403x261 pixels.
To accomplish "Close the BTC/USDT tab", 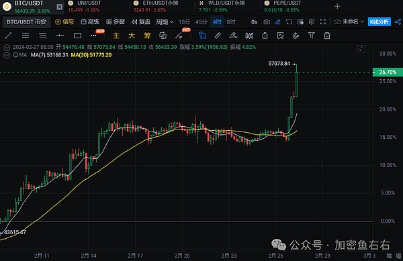I will click(59, 7).
